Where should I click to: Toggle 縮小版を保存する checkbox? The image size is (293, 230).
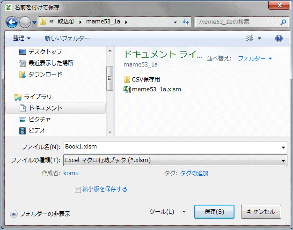pyautogui.click(x=78, y=190)
